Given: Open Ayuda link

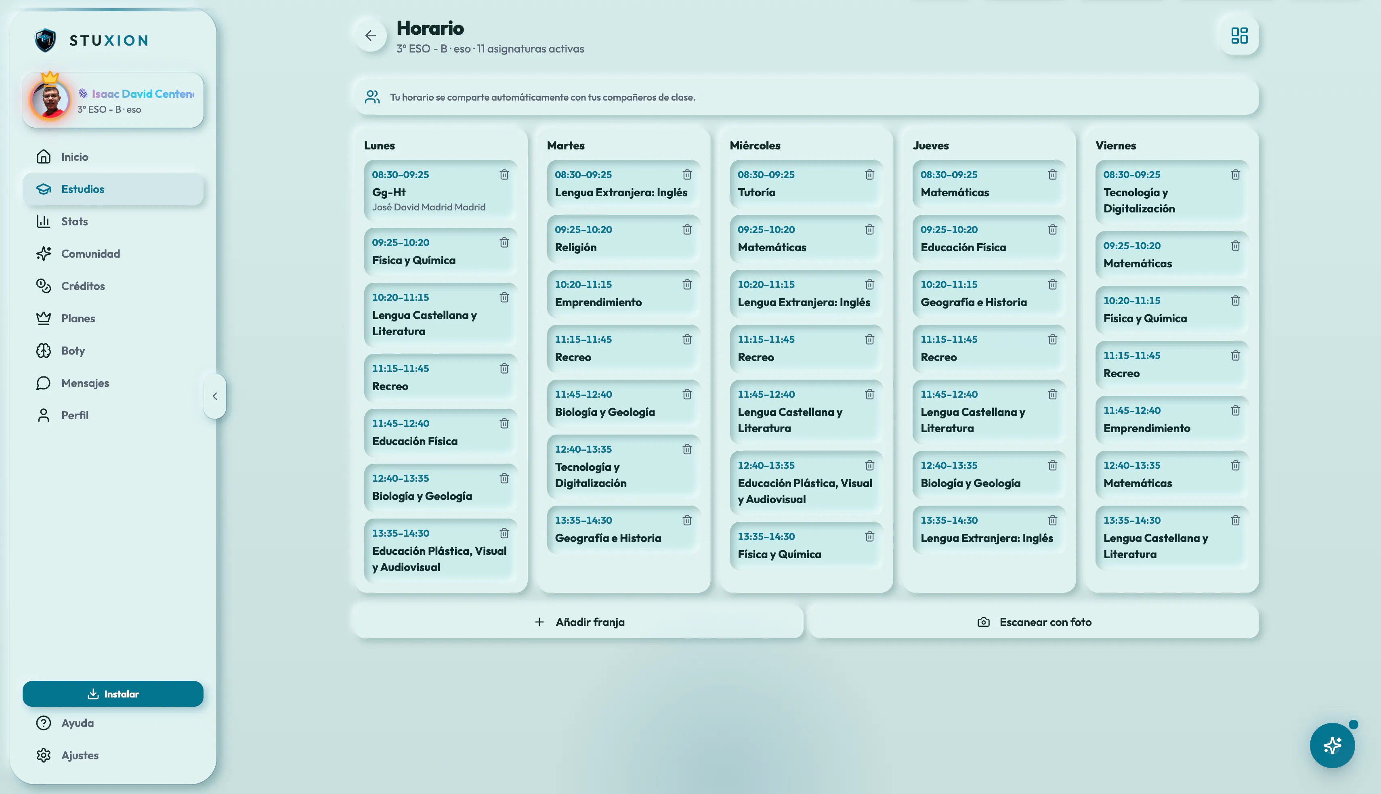Looking at the screenshot, I should (x=113, y=723).
